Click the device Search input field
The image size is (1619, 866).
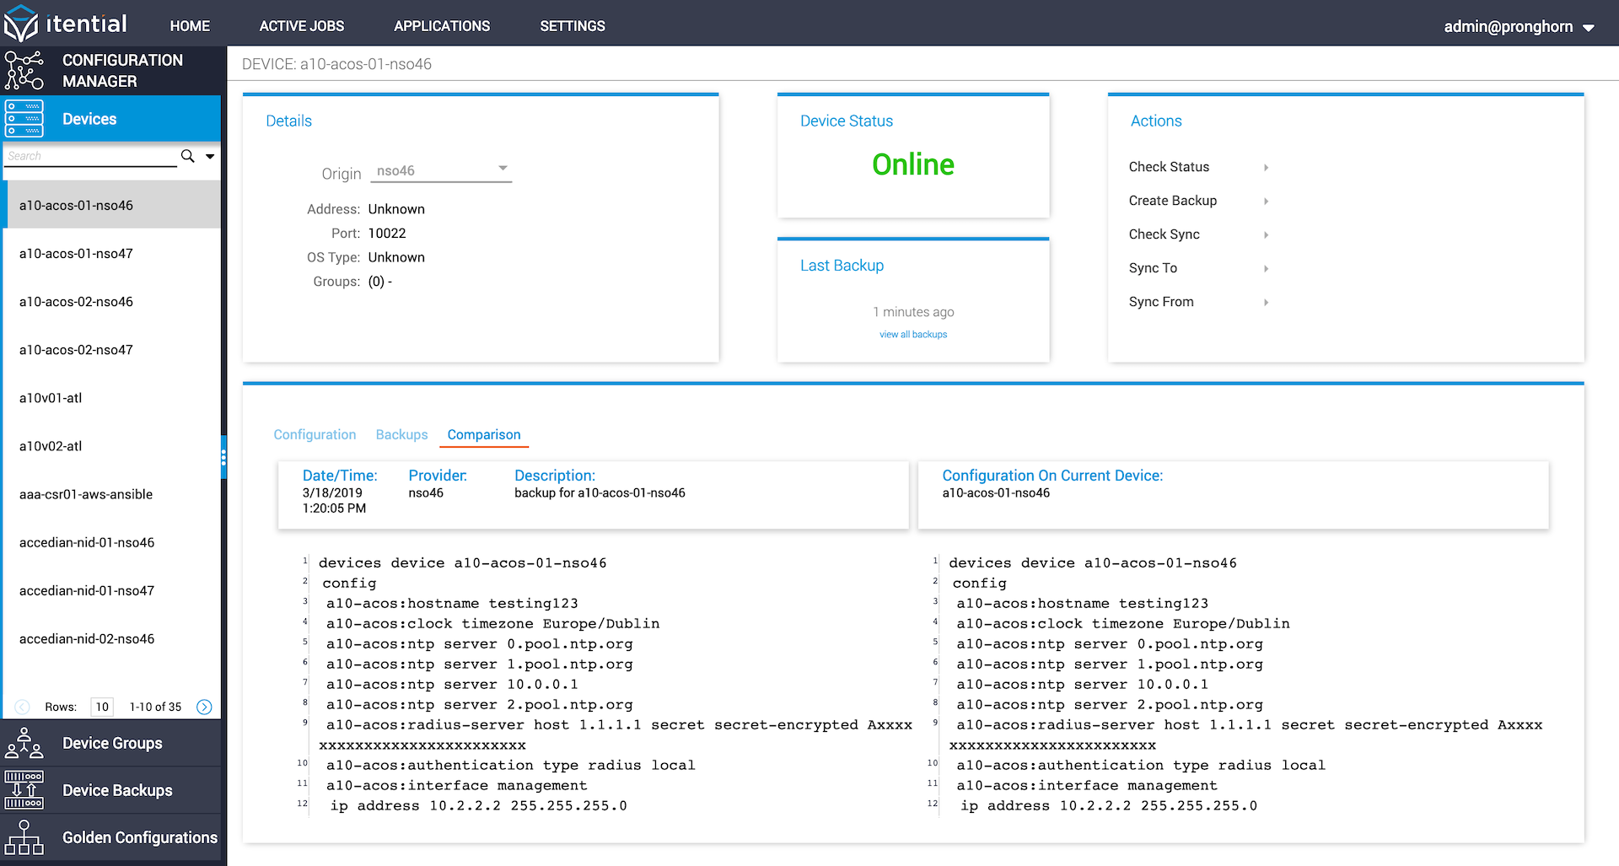coord(89,156)
